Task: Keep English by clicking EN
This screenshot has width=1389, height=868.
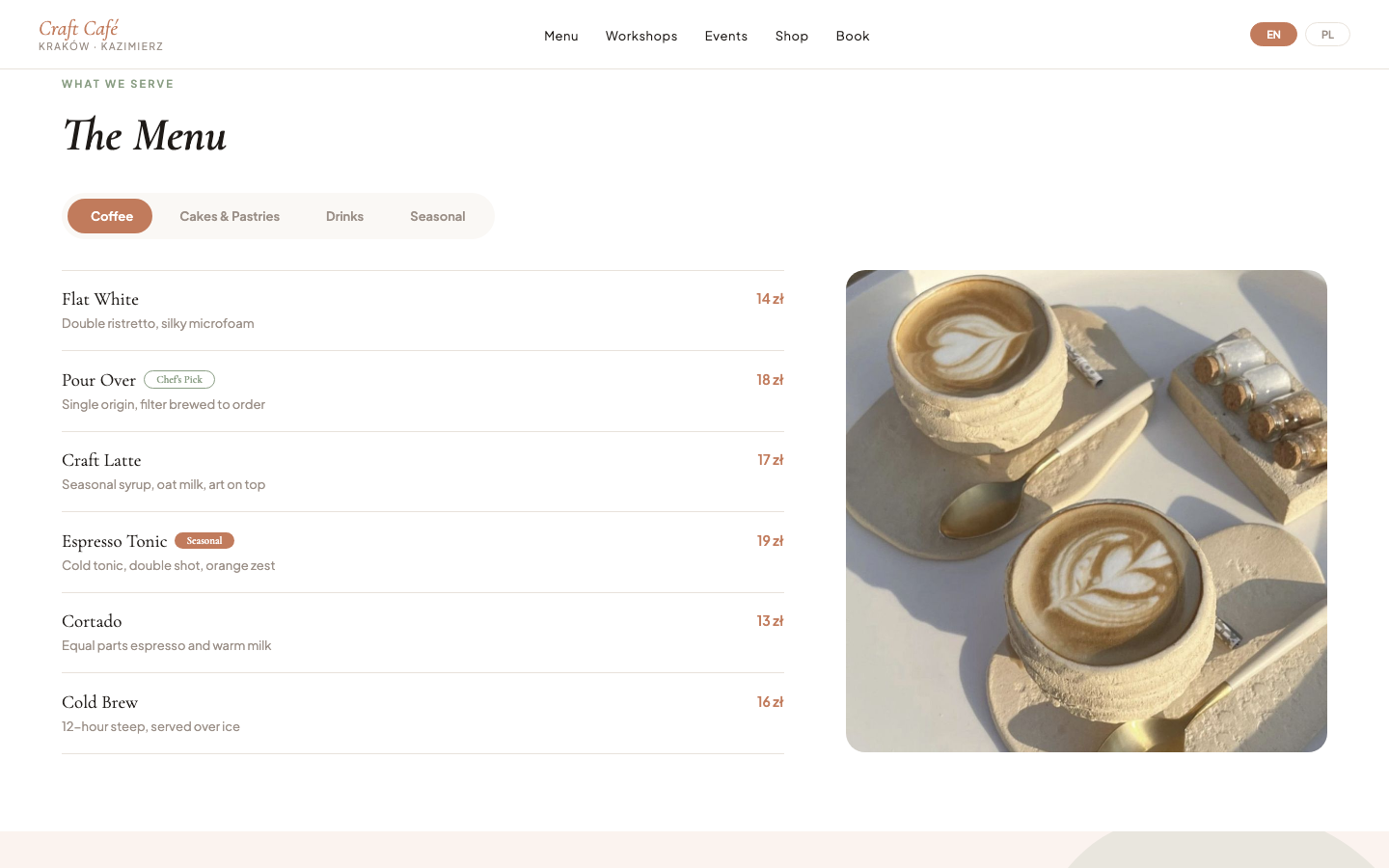Action: tap(1273, 34)
